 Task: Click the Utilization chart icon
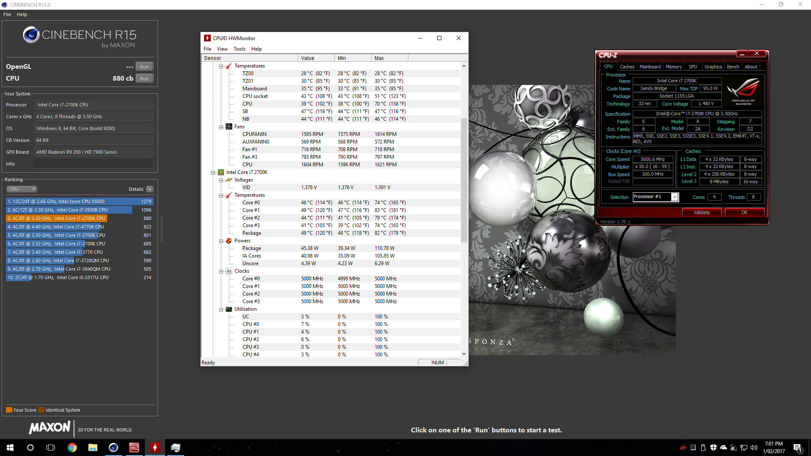point(229,309)
